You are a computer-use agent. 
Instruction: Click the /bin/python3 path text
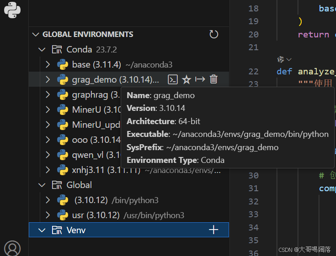pos(135,200)
